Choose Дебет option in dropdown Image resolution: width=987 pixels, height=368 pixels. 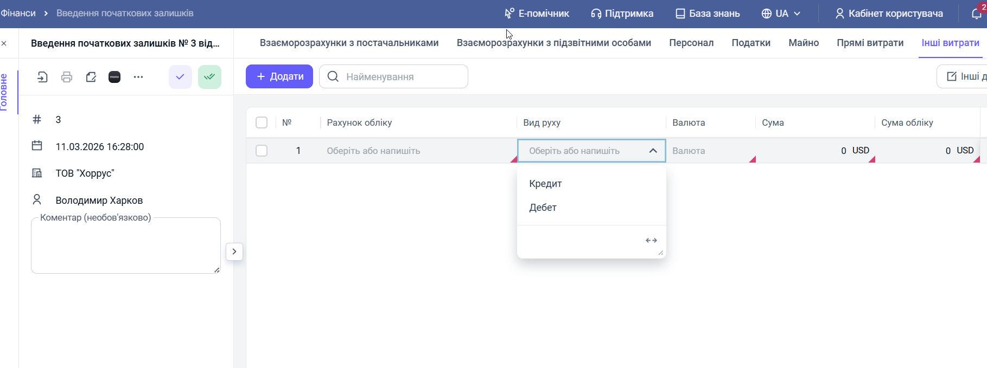(x=543, y=208)
